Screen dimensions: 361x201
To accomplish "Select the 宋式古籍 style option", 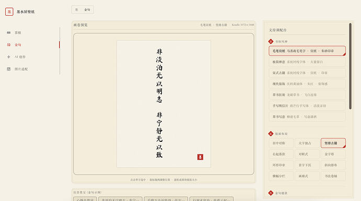I will [307, 73].
